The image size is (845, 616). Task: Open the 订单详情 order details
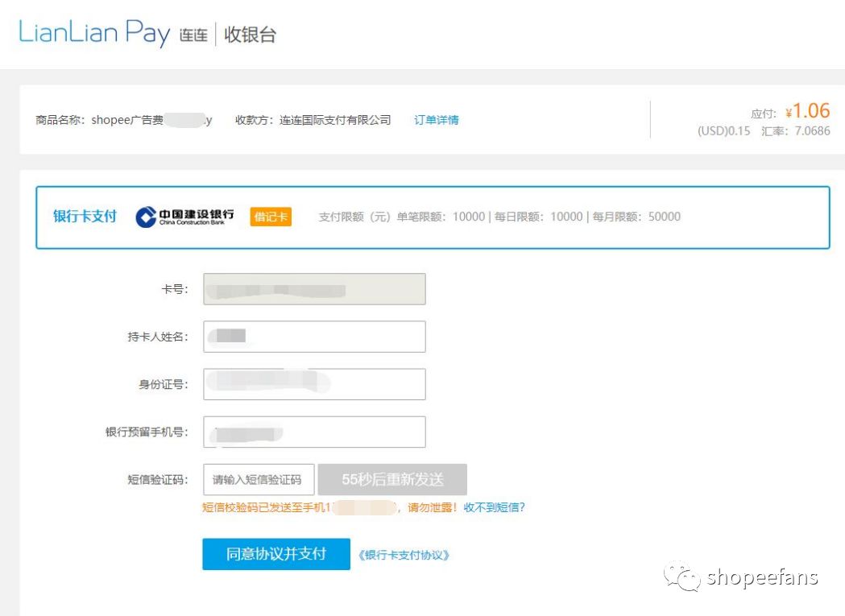pyautogui.click(x=437, y=119)
